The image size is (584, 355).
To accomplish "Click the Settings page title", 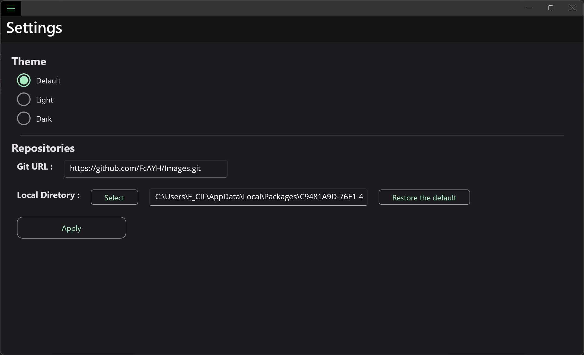I will (x=34, y=28).
